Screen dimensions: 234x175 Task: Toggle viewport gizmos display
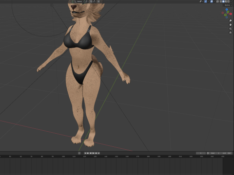click(x=206, y=1)
